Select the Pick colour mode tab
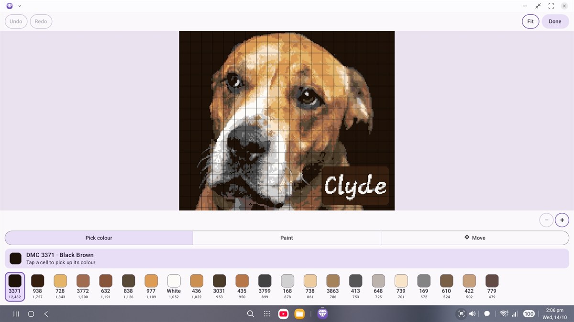This screenshot has height=322, width=574. [x=99, y=238]
